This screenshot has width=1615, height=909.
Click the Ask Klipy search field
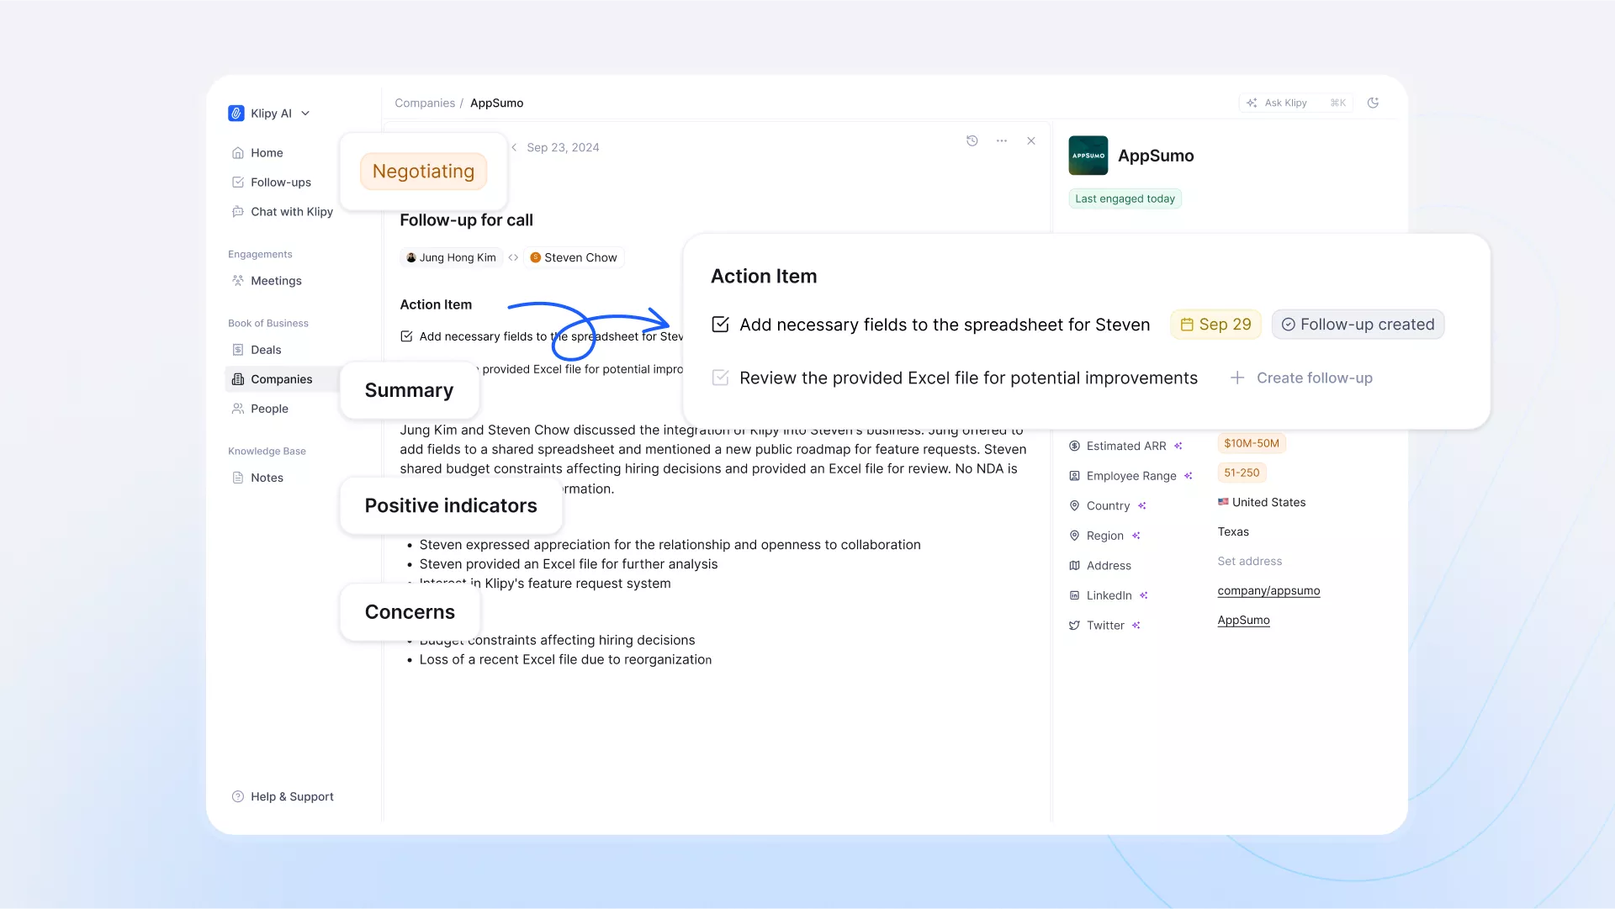(x=1285, y=103)
